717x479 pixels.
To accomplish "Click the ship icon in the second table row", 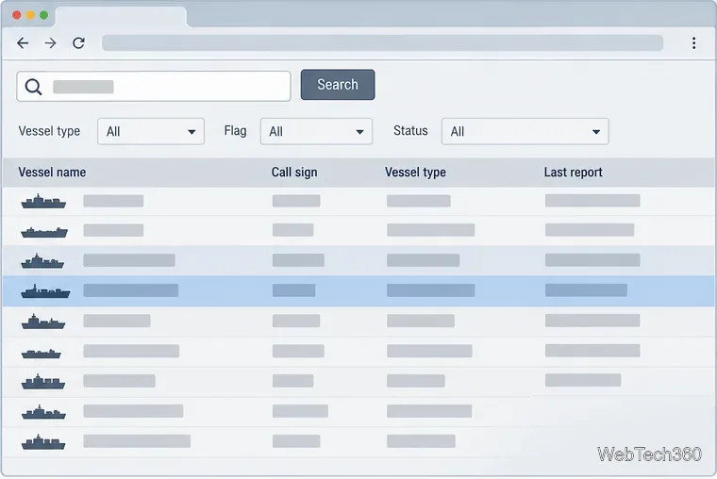I will (44, 232).
